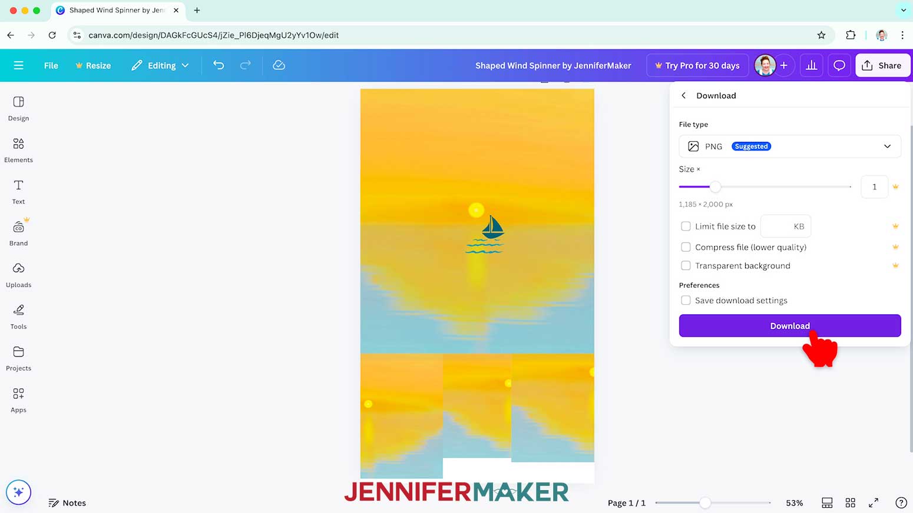Open the Brand kit panel
The width and height of the screenshot is (913, 513).
point(18,234)
